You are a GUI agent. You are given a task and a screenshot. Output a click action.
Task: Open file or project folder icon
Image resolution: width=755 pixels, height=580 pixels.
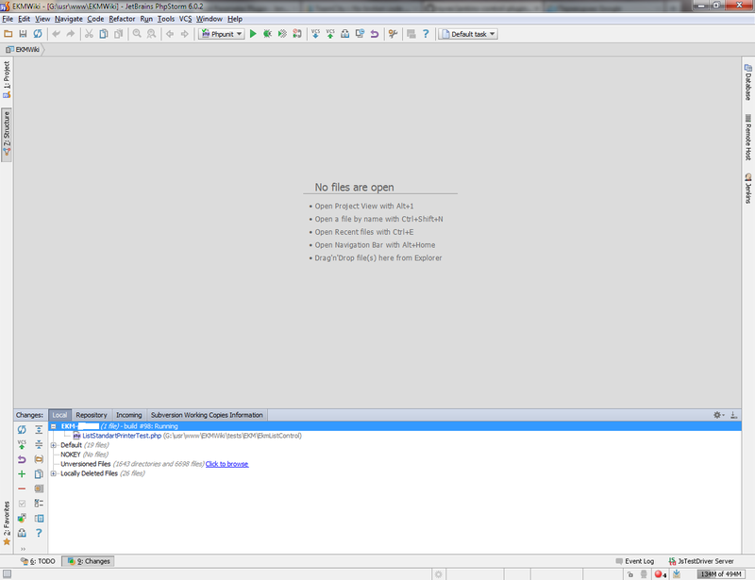pos(8,34)
